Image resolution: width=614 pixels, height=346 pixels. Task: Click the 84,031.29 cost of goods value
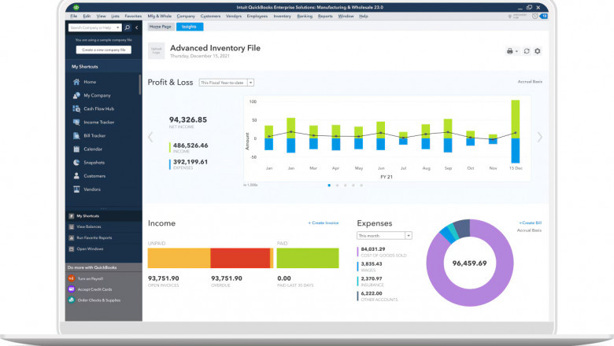point(373,249)
